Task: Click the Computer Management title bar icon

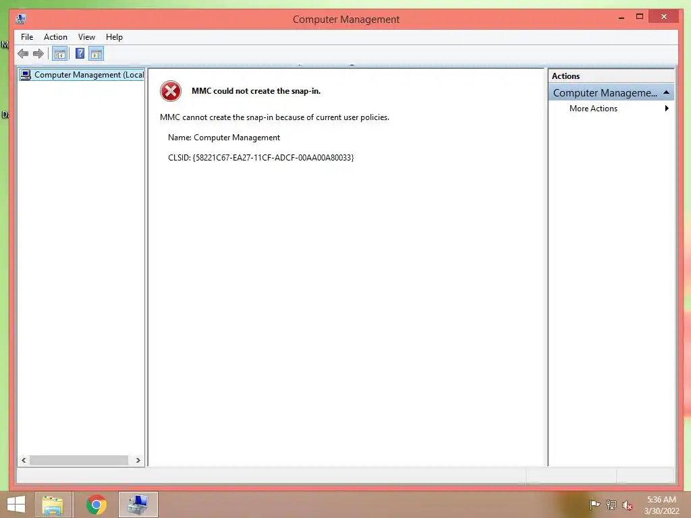Action: pos(21,19)
